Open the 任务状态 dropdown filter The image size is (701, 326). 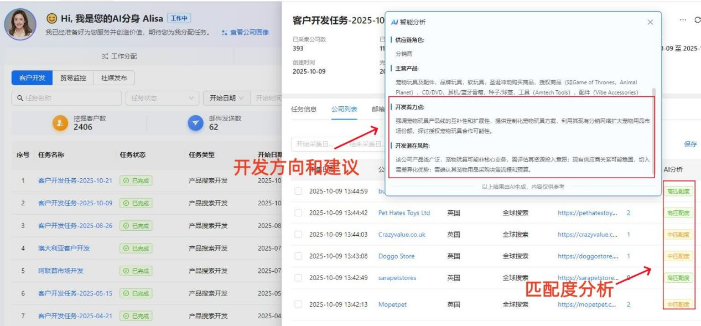tap(162, 99)
